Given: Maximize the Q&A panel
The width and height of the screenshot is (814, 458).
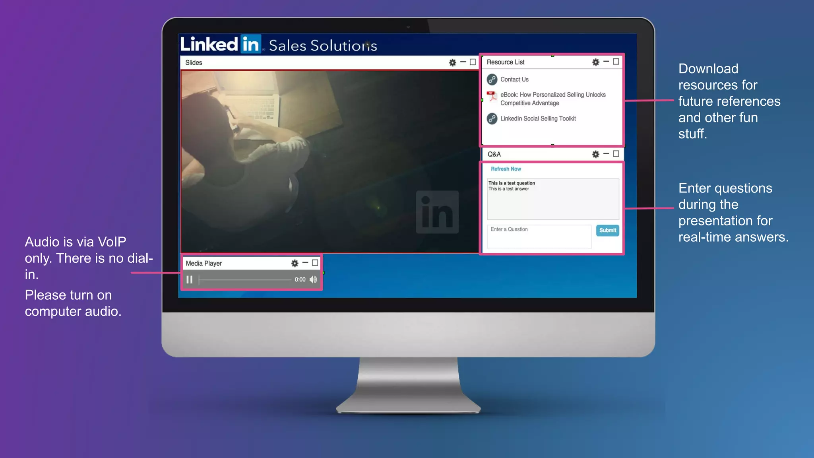Looking at the screenshot, I should tap(616, 154).
